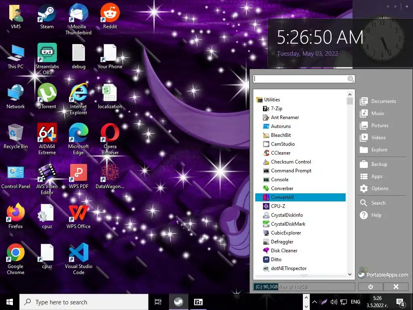The width and height of the screenshot is (413, 310).
Task: Select the Google Chrome desktop shortcut
Action: coord(16,259)
